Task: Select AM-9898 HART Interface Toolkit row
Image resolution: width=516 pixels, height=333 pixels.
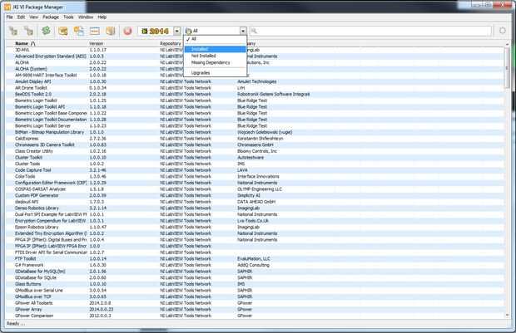Action: [255, 76]
